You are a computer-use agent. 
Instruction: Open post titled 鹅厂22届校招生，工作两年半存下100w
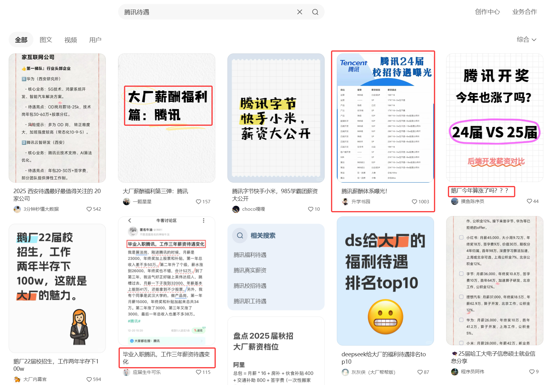pos(56,365)
